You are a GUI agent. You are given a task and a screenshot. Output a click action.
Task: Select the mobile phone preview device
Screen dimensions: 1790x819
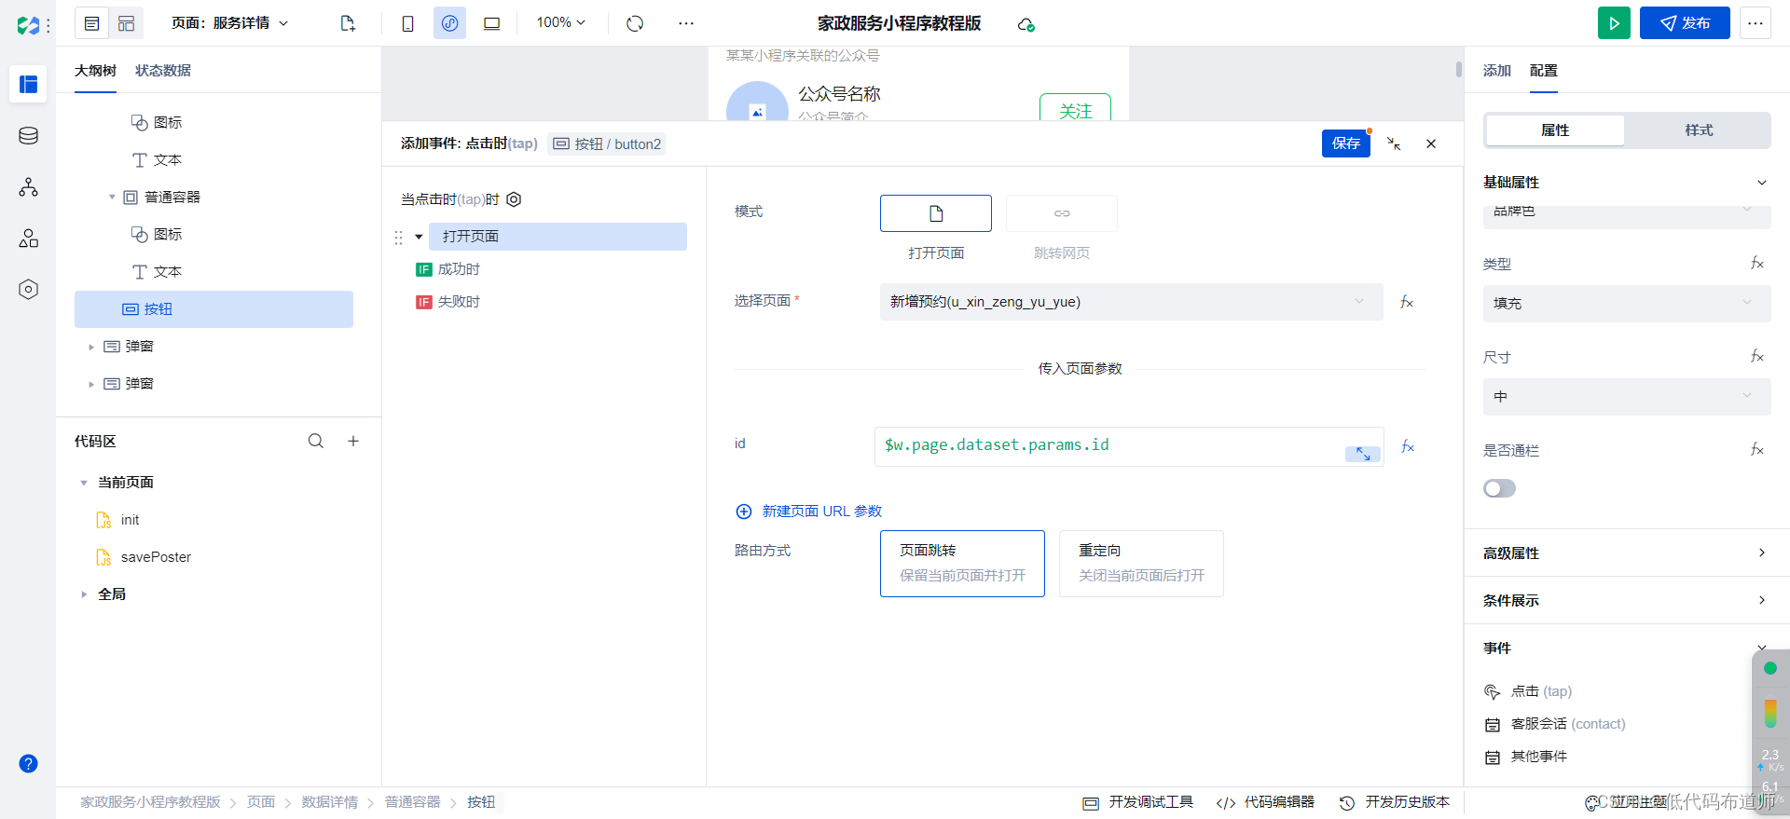point(407,23)
